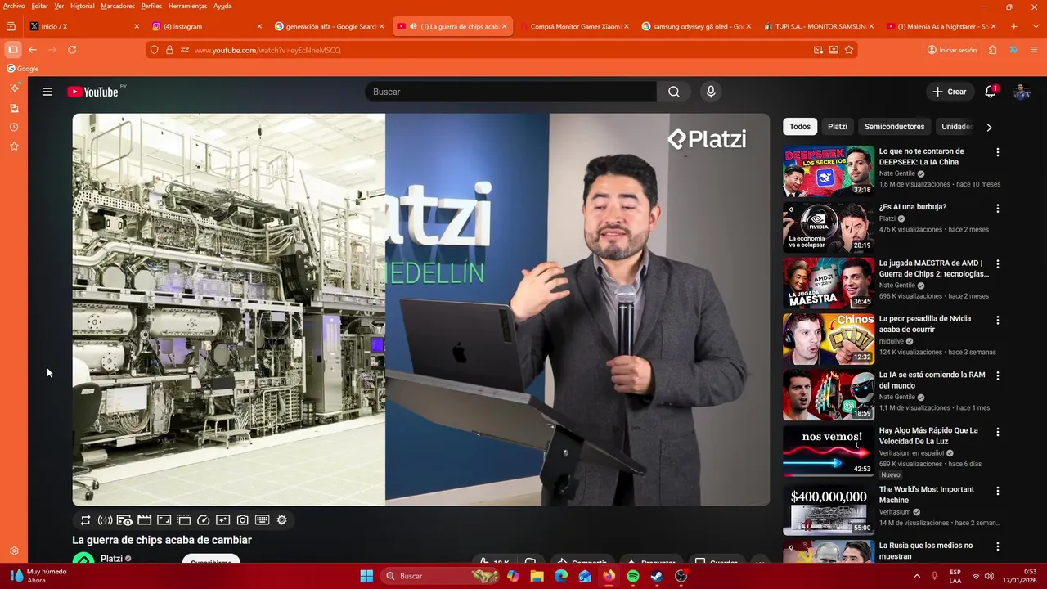This screenshot has height=589, width=1047.
Task: Switch to the Instagram tab
Action: (206, 26)
